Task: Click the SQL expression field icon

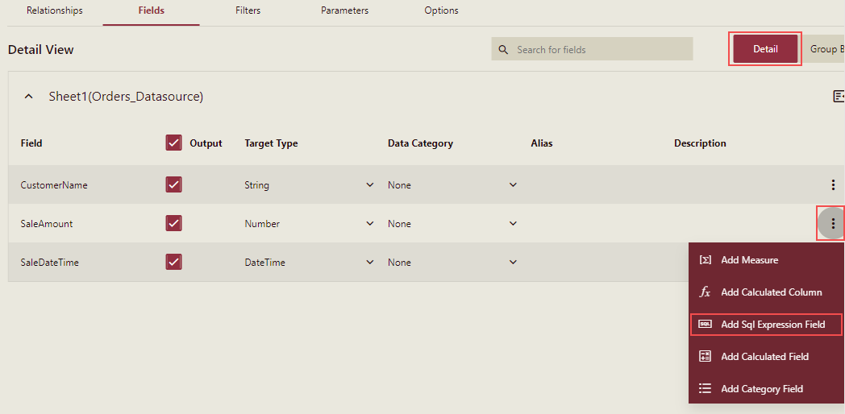Action: click(x=705, y=325)
